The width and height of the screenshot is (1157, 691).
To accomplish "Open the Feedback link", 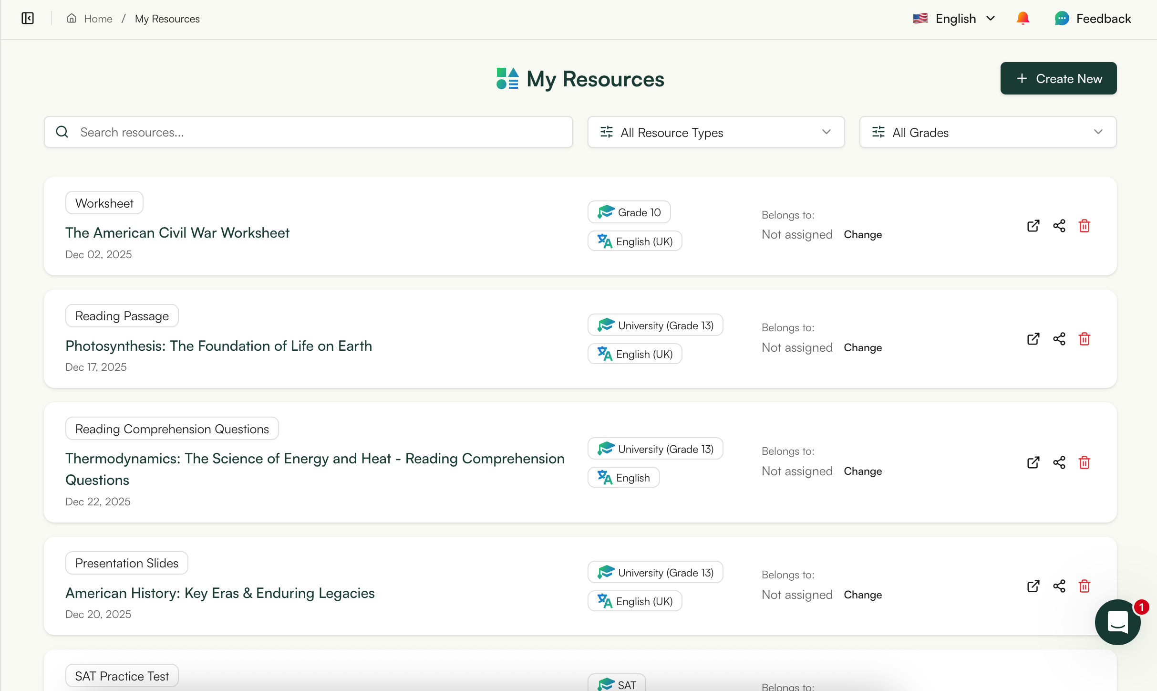I will pyautogui.click(x=1092, y=19).
